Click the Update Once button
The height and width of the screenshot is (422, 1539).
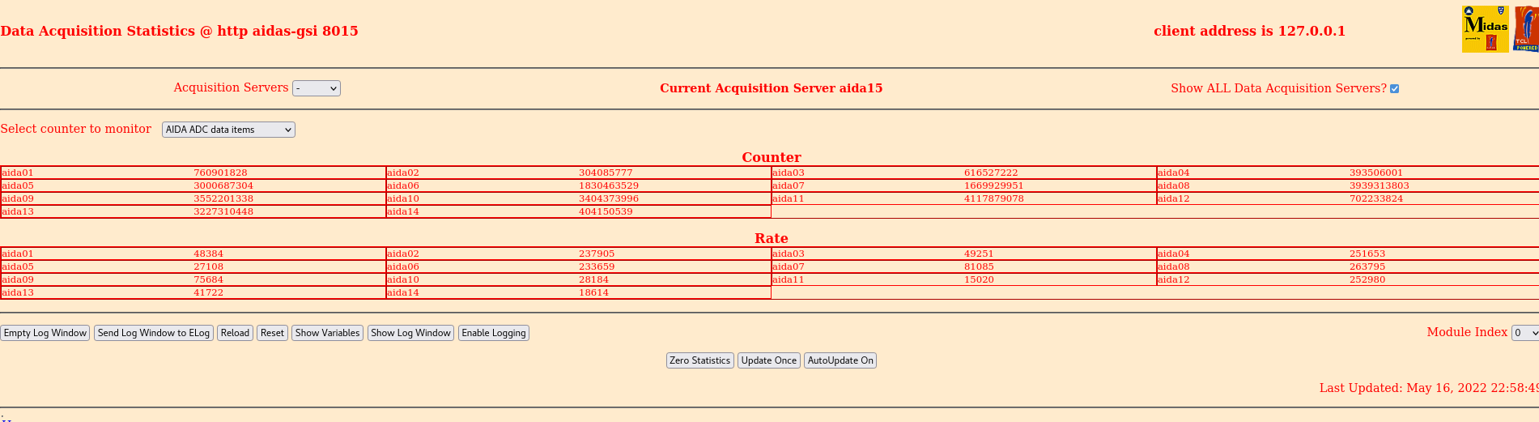coord(769,360)
